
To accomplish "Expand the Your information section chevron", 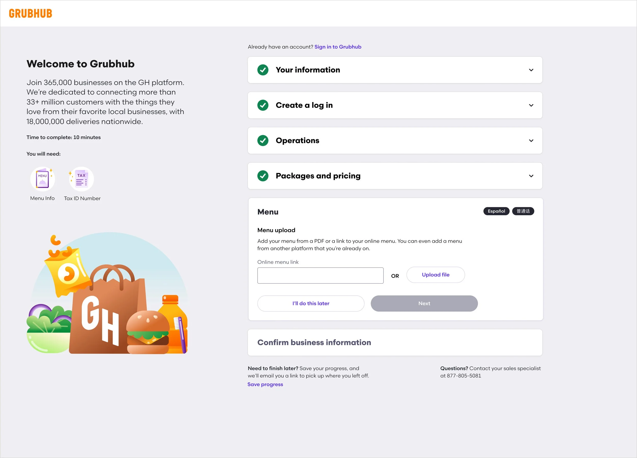I will (x=531, y=70).
